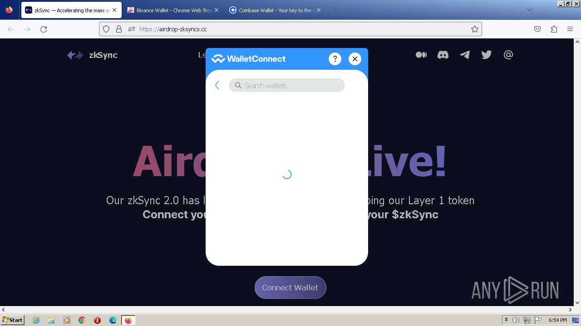Click the zkSync logo in header

[x=92, y=55]
